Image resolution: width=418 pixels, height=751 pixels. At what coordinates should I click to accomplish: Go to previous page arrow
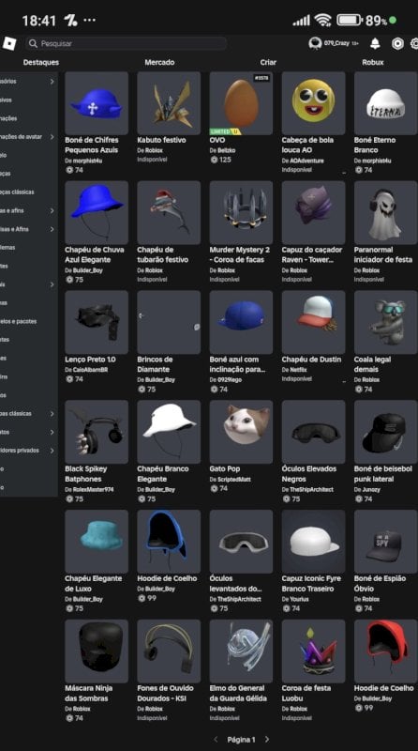coord(216,739)
